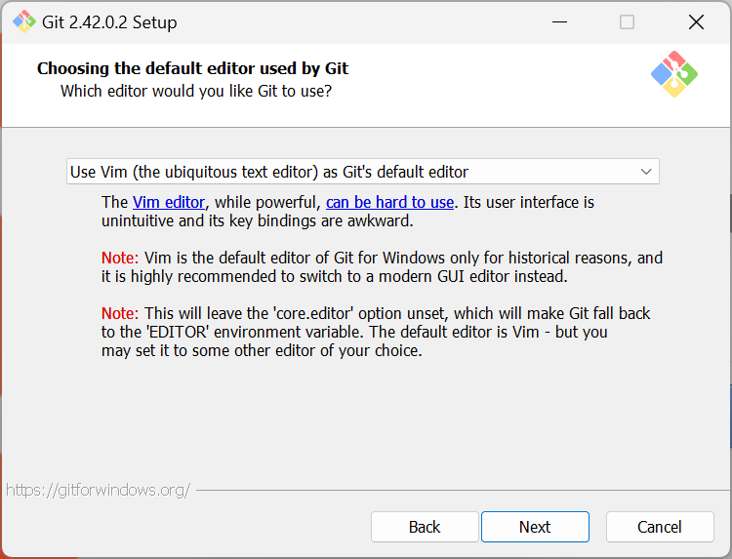
Task: Close the Git Setup installer window
Action: click(695, 21)
